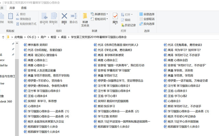Expand breadcrumb chevron after 用户

pos(48,37)
